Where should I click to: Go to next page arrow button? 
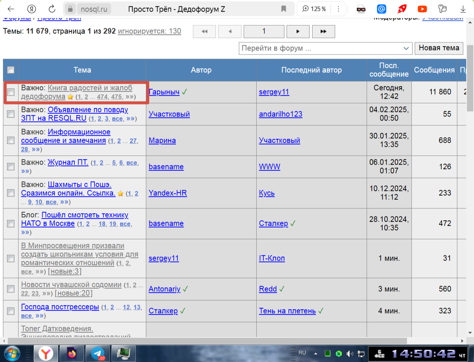coord(298,31)
